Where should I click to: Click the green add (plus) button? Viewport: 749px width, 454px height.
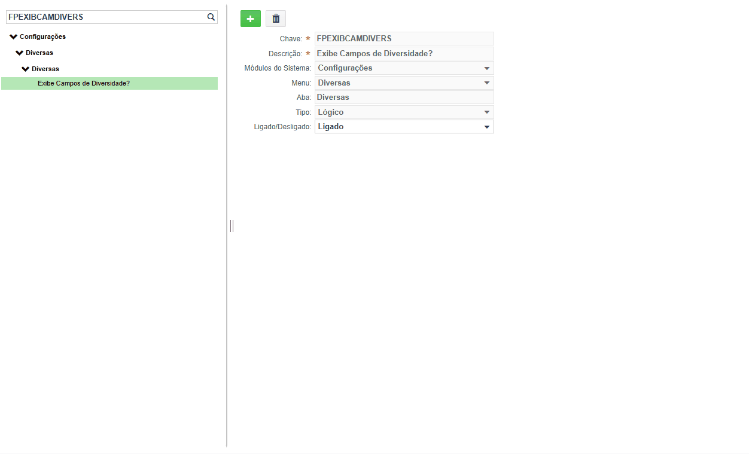(x=251, y=19)
